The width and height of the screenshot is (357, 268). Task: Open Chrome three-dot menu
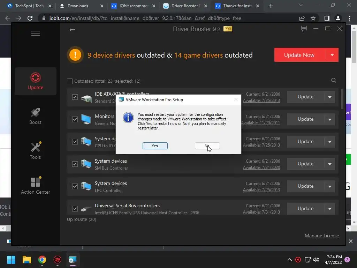point(349,18)
